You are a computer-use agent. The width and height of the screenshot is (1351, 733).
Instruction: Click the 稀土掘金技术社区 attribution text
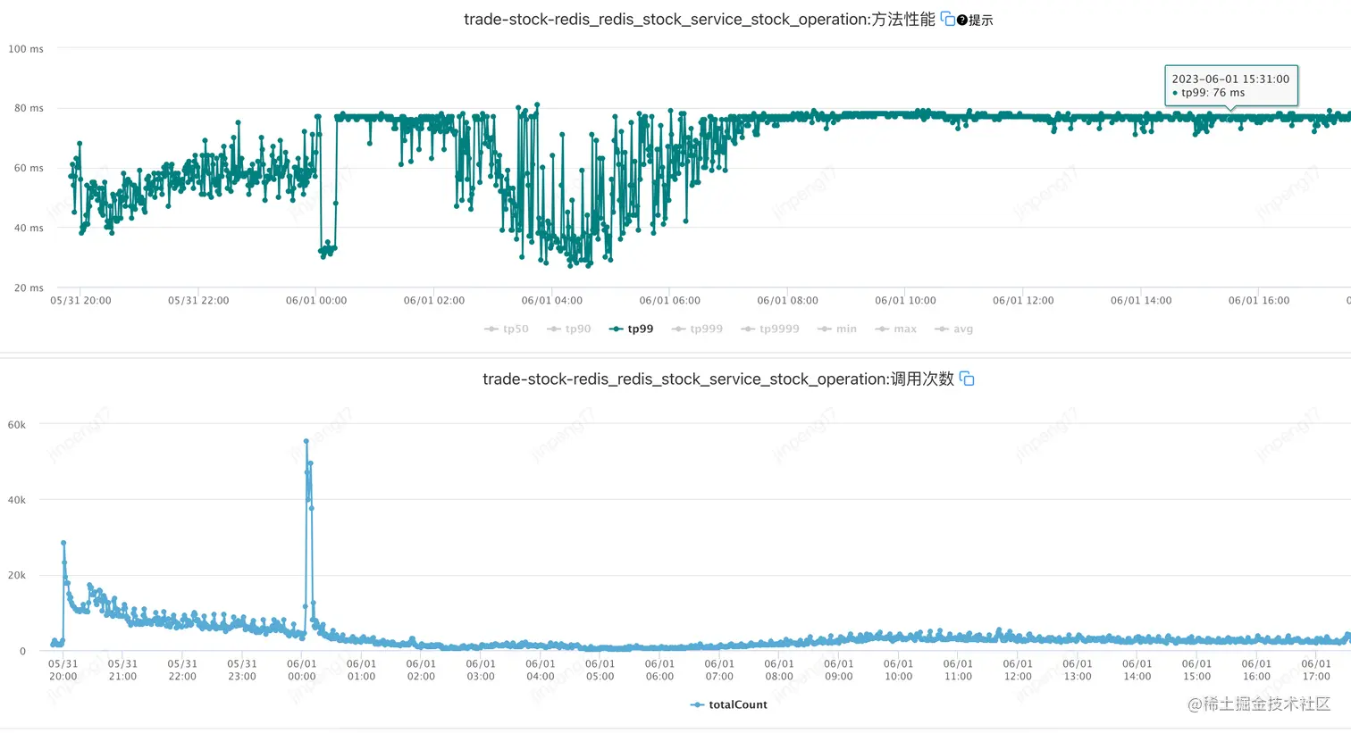[x=1260, y=704]
